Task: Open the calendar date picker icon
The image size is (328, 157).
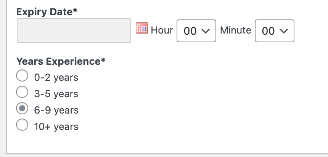Action: coord(142,28)
